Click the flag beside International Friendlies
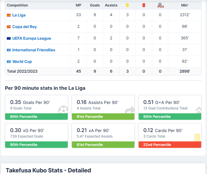The height and width of the screenshot is (174, 207). tap(9, 50)
